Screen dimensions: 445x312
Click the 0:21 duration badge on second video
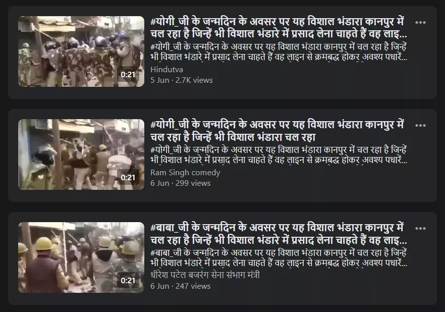click(x=128, y=178)
